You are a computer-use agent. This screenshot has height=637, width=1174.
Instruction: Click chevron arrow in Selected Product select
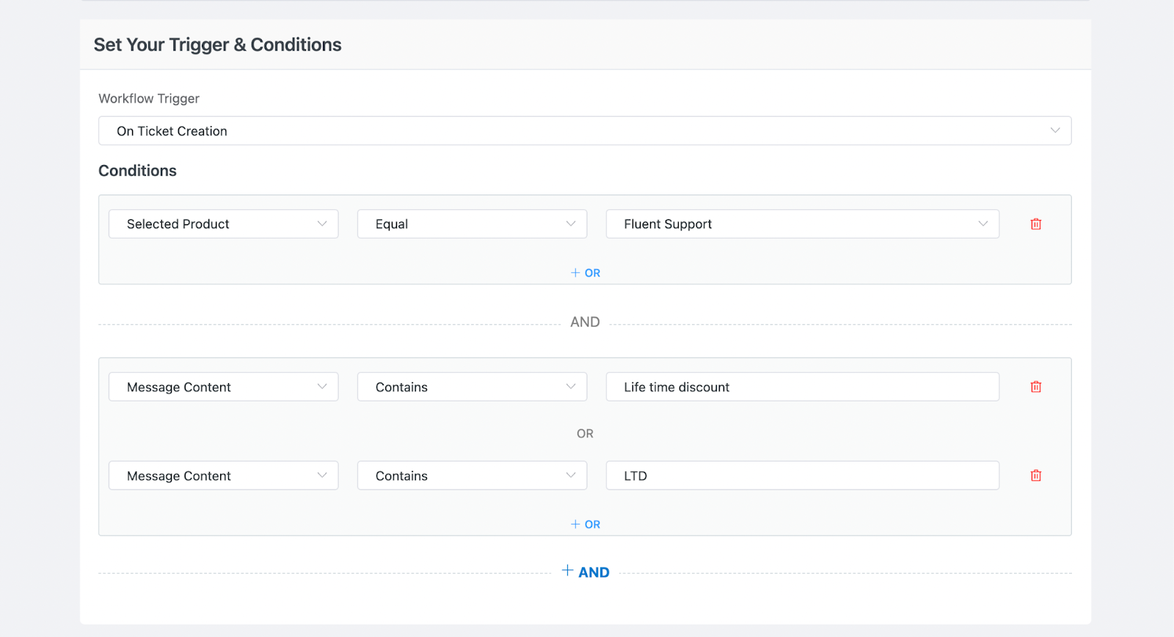coord(321,224)
